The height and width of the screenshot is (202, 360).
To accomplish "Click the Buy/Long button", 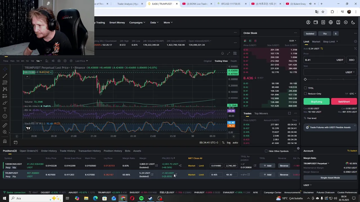I will [x=316, y=102].
